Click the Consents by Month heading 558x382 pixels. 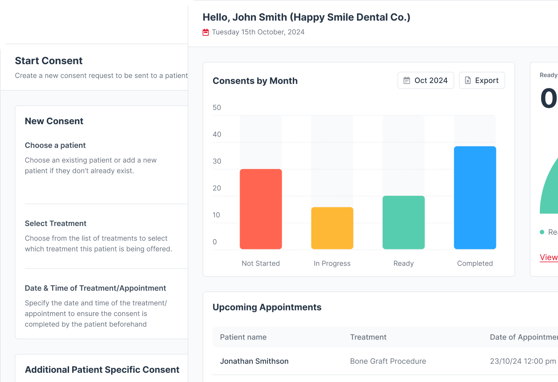(255, 81)
